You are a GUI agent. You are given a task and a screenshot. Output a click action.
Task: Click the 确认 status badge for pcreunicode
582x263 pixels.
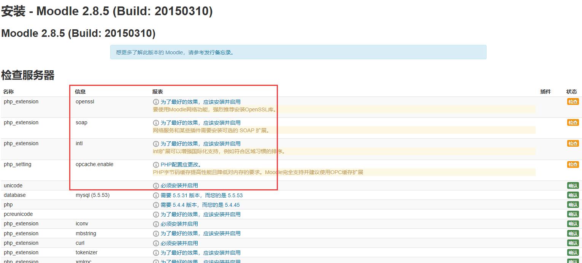(x=573, y=214)
